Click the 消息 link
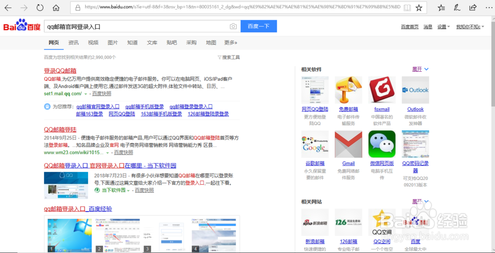 pyautogui.click(x=428, y=27)
